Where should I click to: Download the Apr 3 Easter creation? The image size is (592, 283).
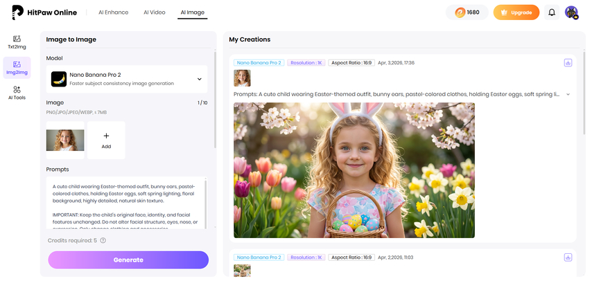pos(568,63)
